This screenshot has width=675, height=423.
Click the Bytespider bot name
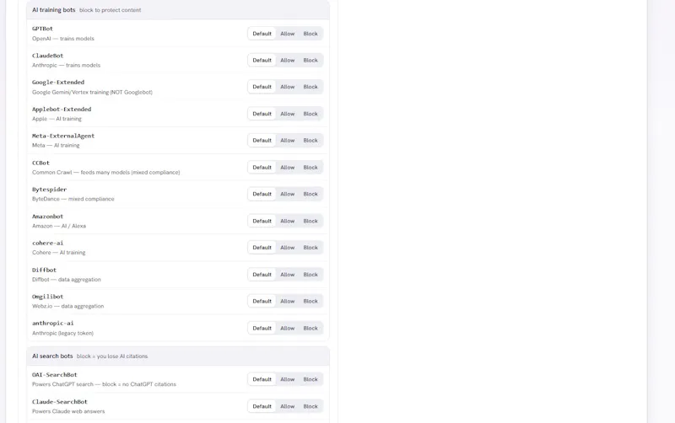click(x=49, y=189)
